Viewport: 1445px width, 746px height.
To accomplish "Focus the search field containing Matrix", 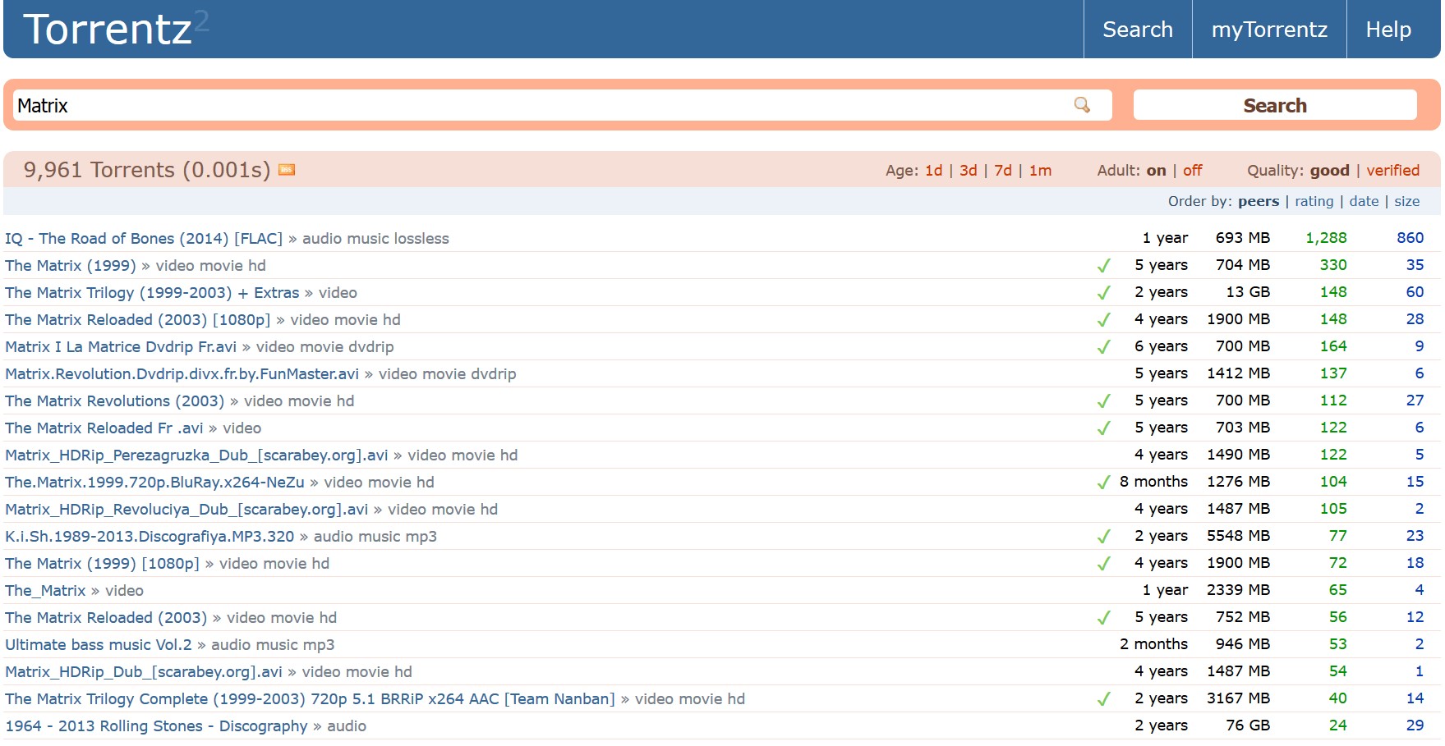I will point(542,105).
